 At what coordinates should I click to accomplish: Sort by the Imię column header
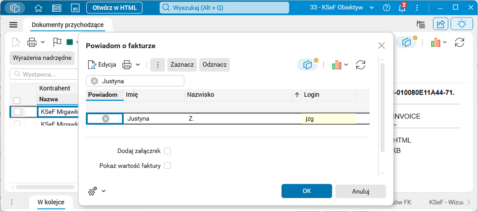pos(154,95)
